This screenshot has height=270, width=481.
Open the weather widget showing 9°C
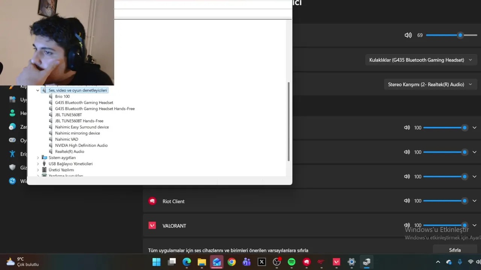pyautogui.click(x=23, y=262)
